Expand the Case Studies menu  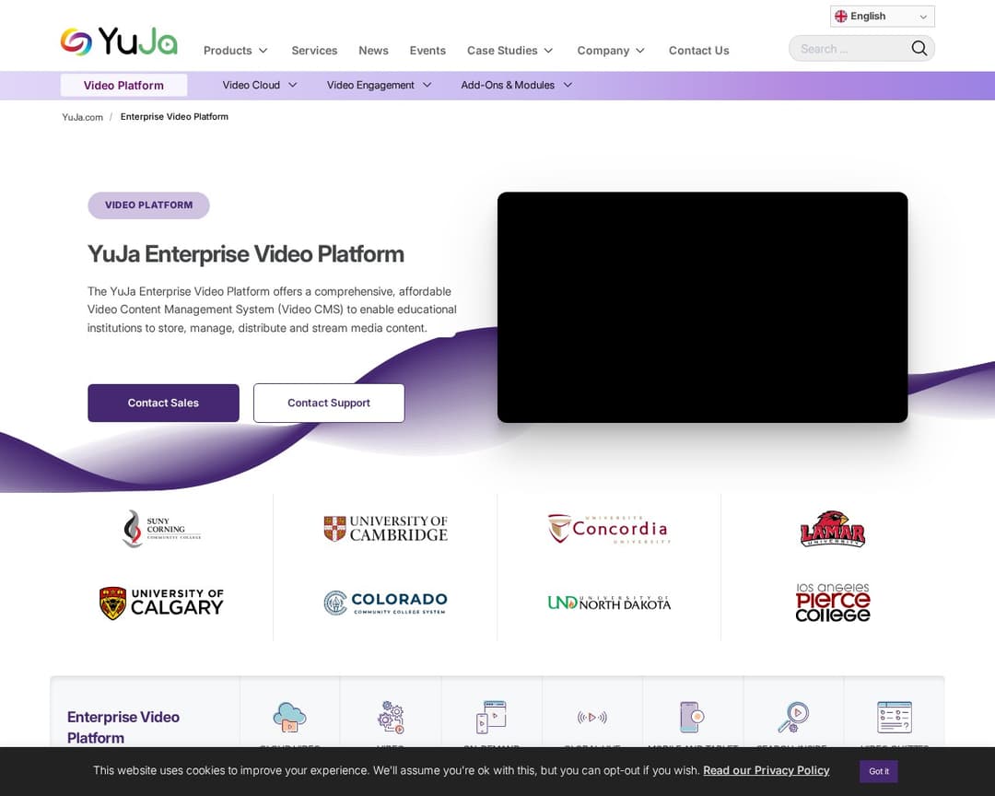click(510, 50)
